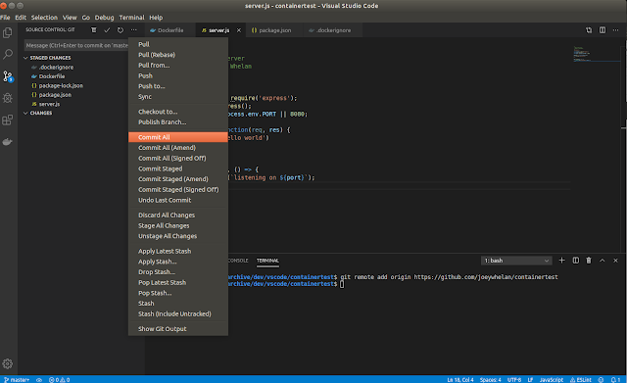Image resolution: width=627 pixels, height=383 pixels.
Task: Click JavaScript language mode in status bar
Action: 551,380
